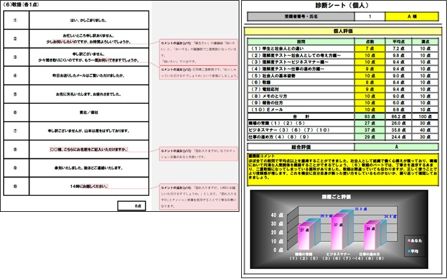Click the 'あなた' legend entry in the chart
Viewport: 448px width, 280px height.
click(x=415, y=241)
